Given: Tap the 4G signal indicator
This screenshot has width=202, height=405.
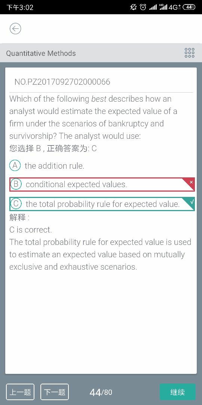Looking at the screenshot, I should [x=174, y=7].
